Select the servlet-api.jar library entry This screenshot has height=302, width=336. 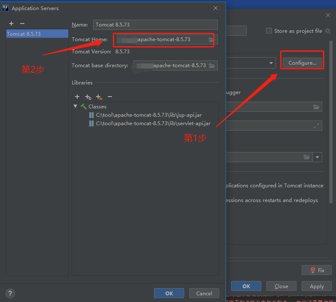tap(153, 123)
